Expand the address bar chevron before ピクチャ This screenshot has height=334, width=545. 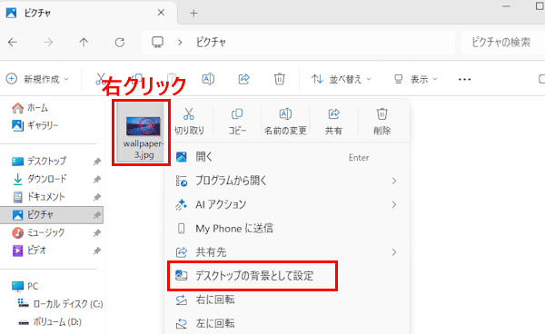pos(180,43)
